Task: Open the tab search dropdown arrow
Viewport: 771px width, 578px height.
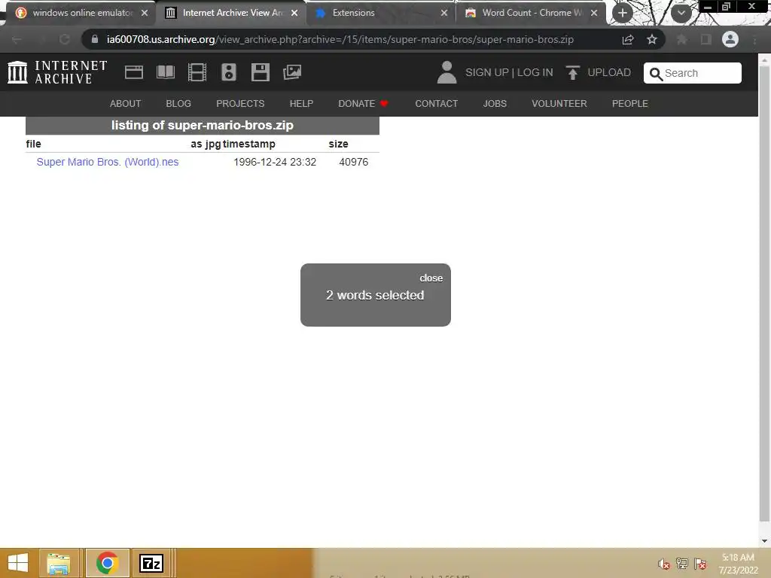Action: (681, 13)
